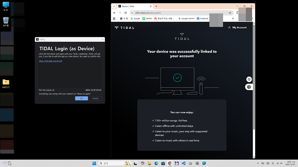Expand the hidden bookmarks chevron
Viewport: 298px width, 167px height.
point(233,18)
